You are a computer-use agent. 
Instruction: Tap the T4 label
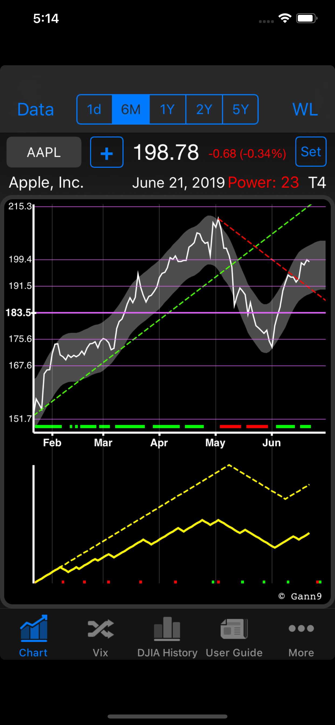pyautogui.click(x=317, y=183)
